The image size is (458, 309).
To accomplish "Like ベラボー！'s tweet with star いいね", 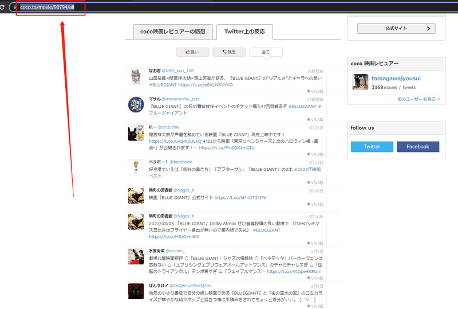I will 315,182.
